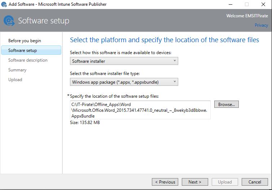Jump to the Summary step
The image size is (272, 190).
17,70
